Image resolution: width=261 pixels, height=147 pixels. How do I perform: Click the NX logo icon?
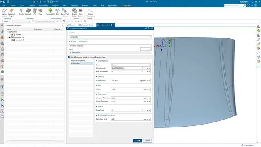coord(3,2)
